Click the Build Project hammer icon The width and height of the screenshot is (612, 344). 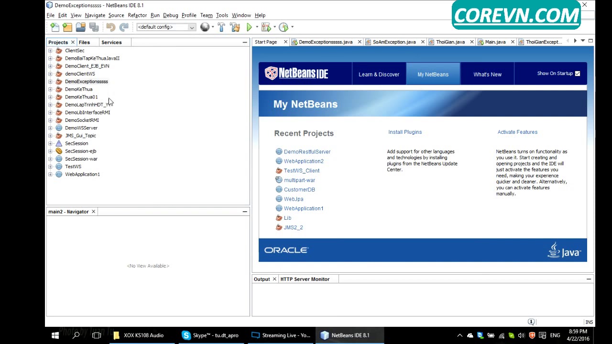pos(221,27)
